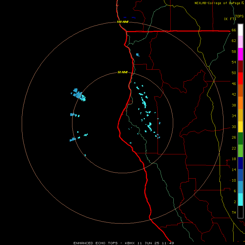Click the '66' legend value
The width and height of the screenshot is (245, 245).
pyautogui.click(x=234, y=30)
